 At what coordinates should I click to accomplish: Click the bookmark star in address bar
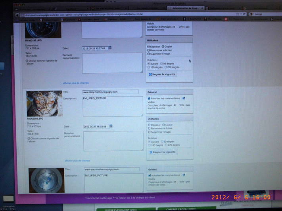tap(238, 14)
